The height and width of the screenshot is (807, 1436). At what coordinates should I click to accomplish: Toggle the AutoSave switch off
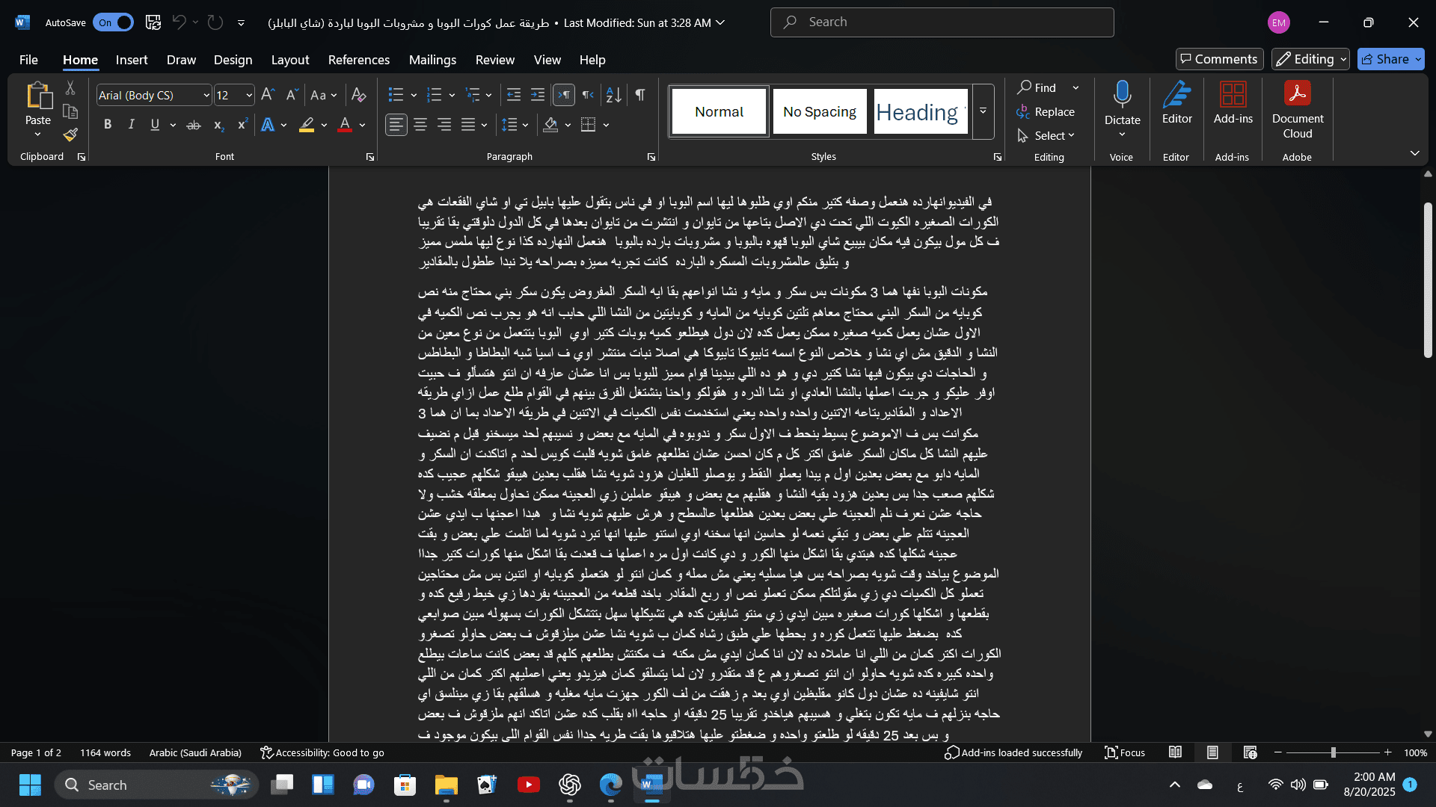pyautogui.click(x=114, y=22)
